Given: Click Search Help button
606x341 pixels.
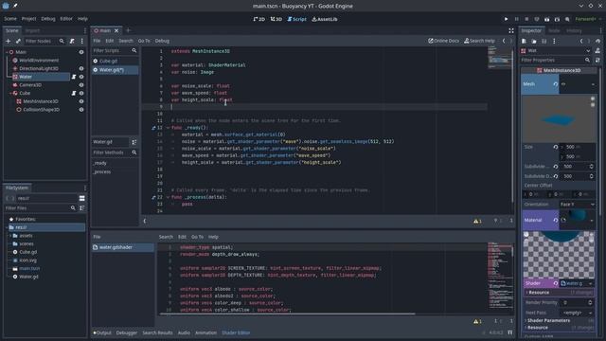Looking at the screenshot, I should click(x=479, y=41).
